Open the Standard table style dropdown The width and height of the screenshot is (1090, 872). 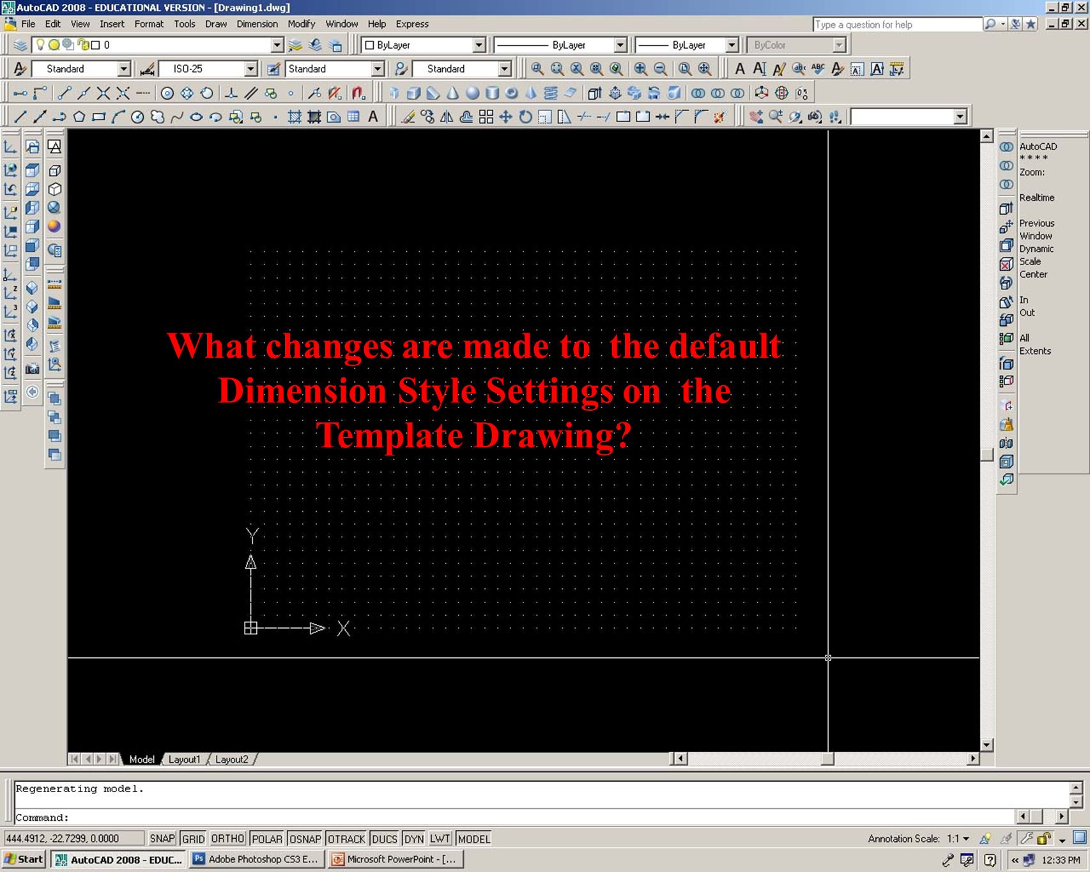tap(378, 69)
